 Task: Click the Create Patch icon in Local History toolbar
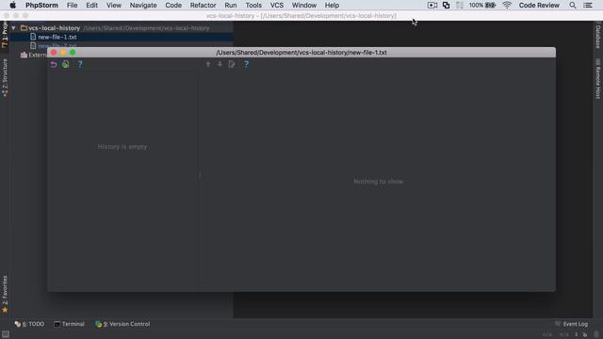coord(66,64)
